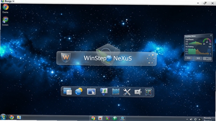Open the blue wave chart dock icon
This screenshot has height=121, width=216.
pyautogui.click(x=116, y=92)
